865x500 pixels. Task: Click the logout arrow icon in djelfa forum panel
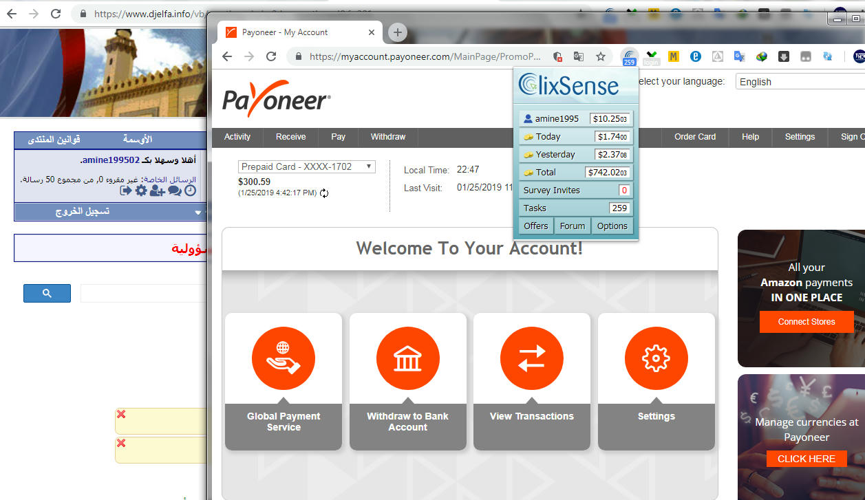(x=126, y=191)
